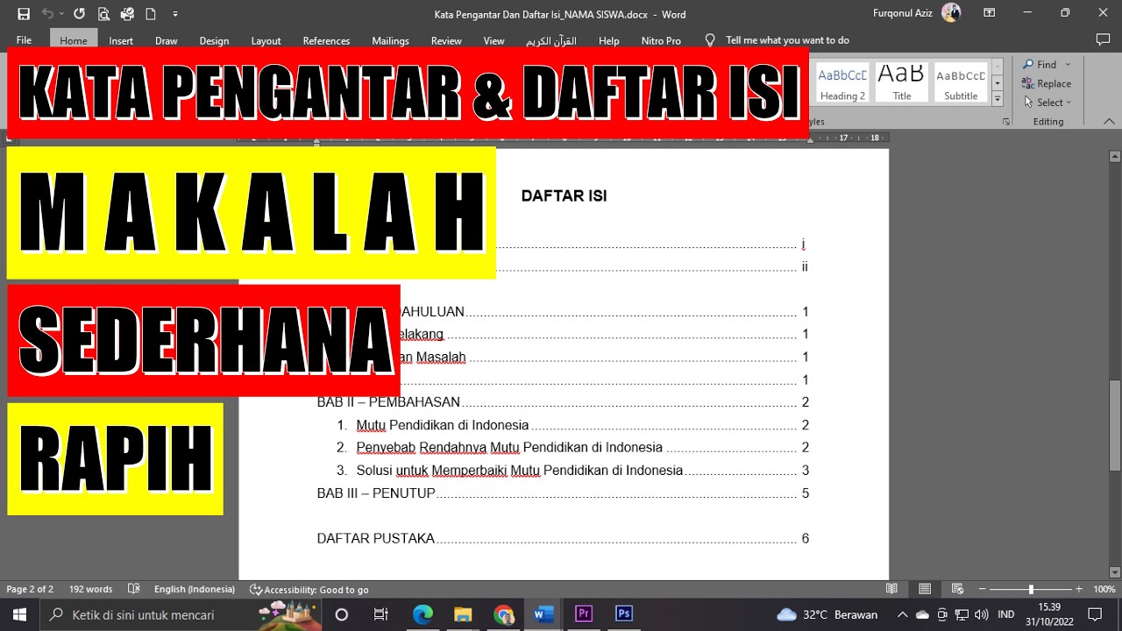Open the File tab
1122x631 pixels.
pos(24,40)
